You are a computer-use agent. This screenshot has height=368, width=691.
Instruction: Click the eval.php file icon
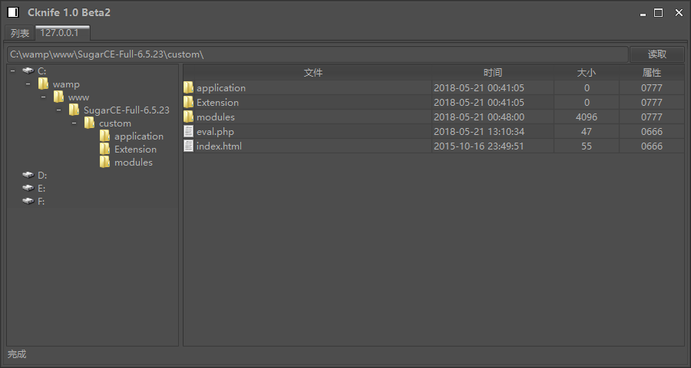coord(188,131)
